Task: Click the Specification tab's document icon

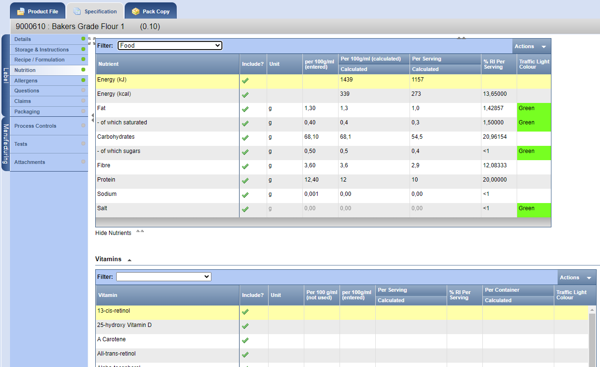Action: click(77, 11)
